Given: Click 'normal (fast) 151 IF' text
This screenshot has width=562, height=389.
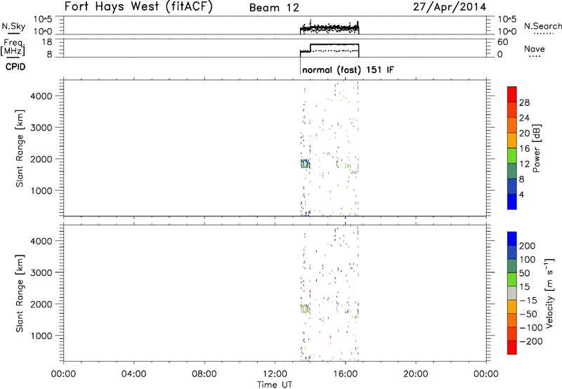Looking at the screenshot, I should (x=348, y=70).
